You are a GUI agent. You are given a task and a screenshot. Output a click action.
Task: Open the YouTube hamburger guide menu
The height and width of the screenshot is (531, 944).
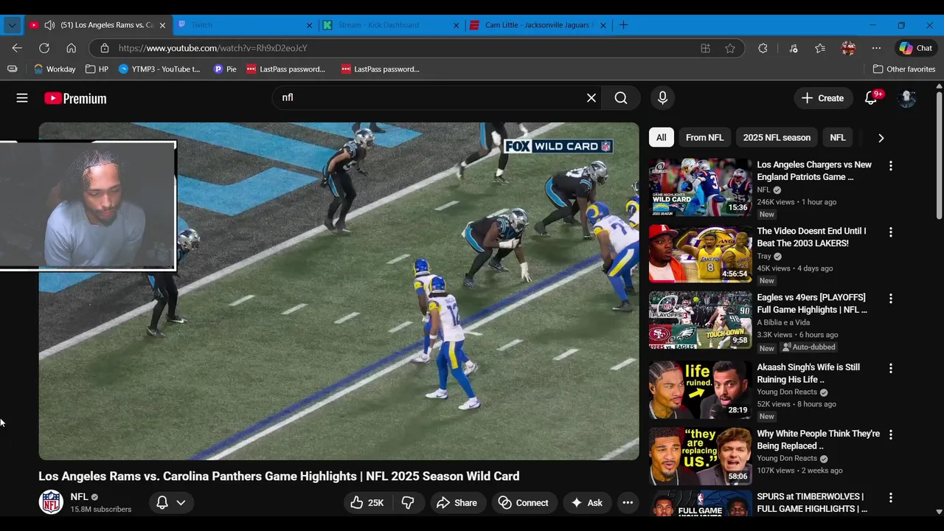click(x=22, y=98)
